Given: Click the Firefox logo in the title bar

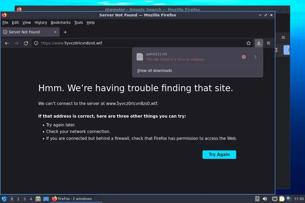Looking at the screenshot, I should click(4, 15).
